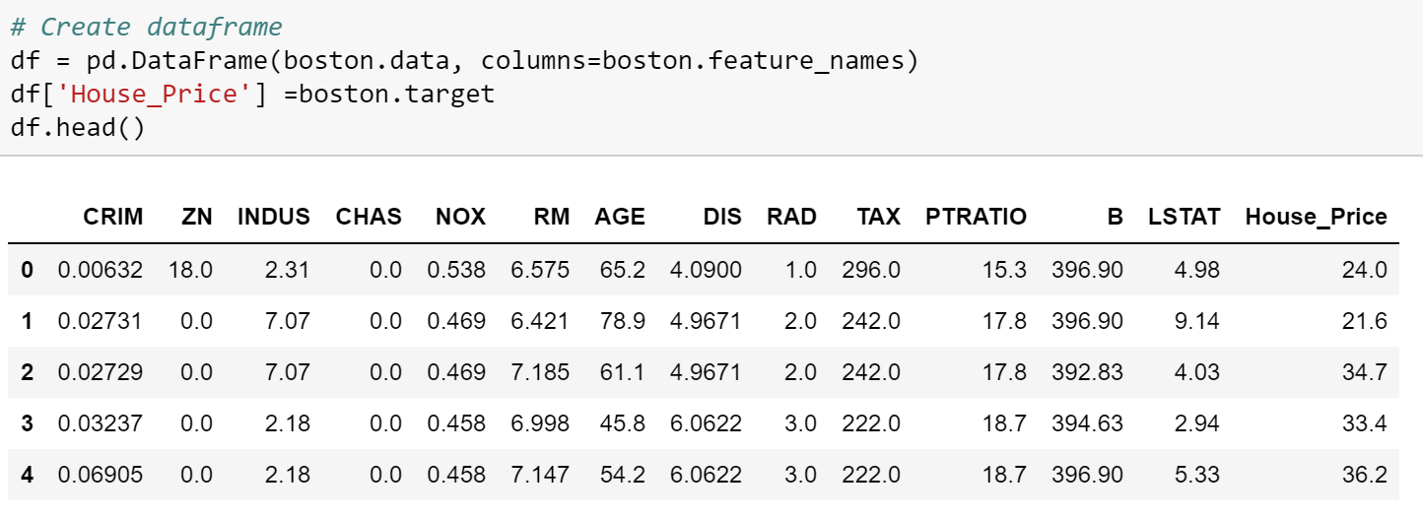Click row index 3 label

tap(28, 423)
